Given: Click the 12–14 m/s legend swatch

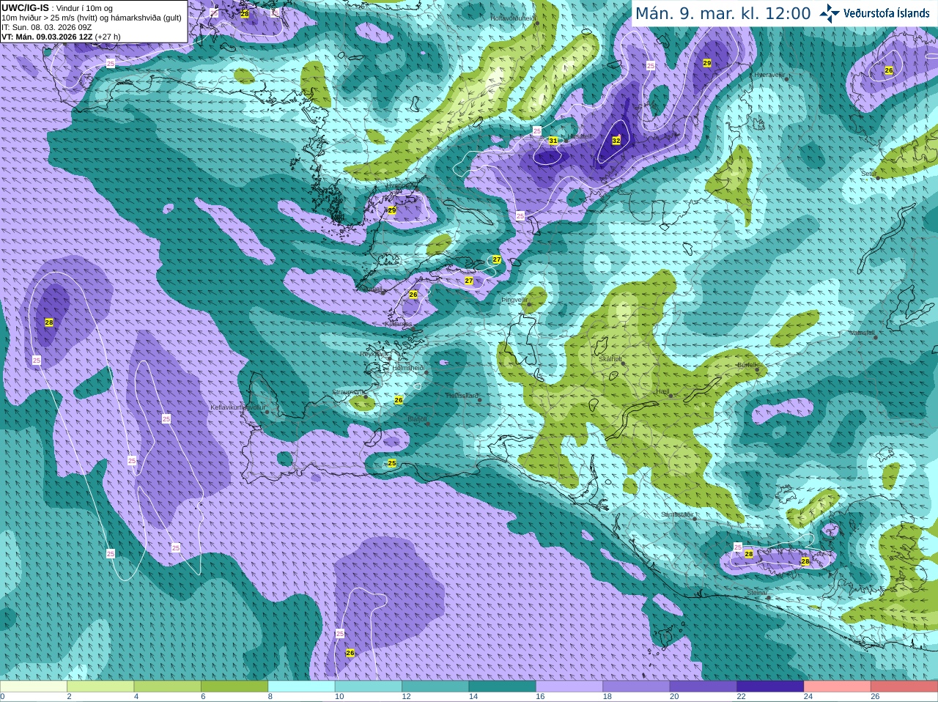Looking at the screenshot, I should point(435,687).
